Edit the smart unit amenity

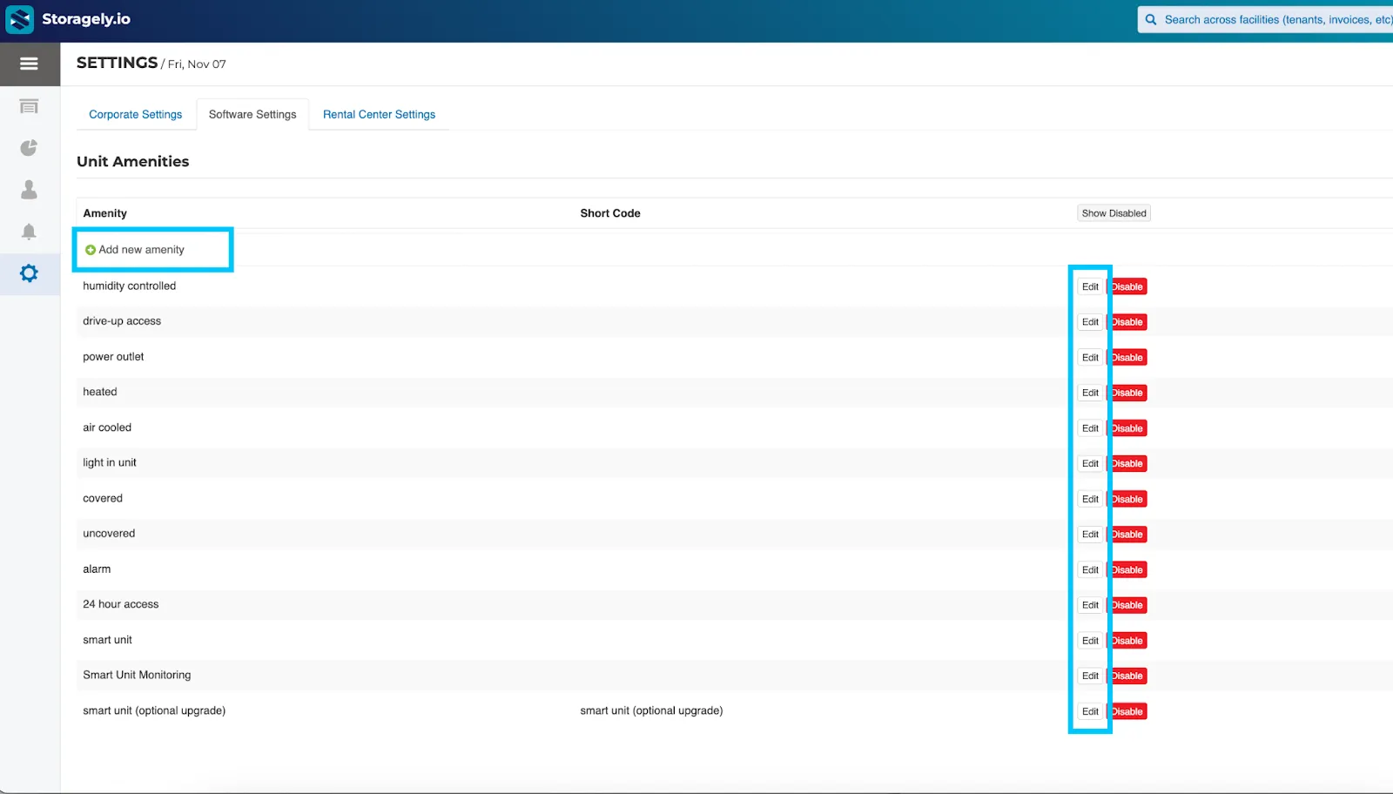tap(1090, 641)
